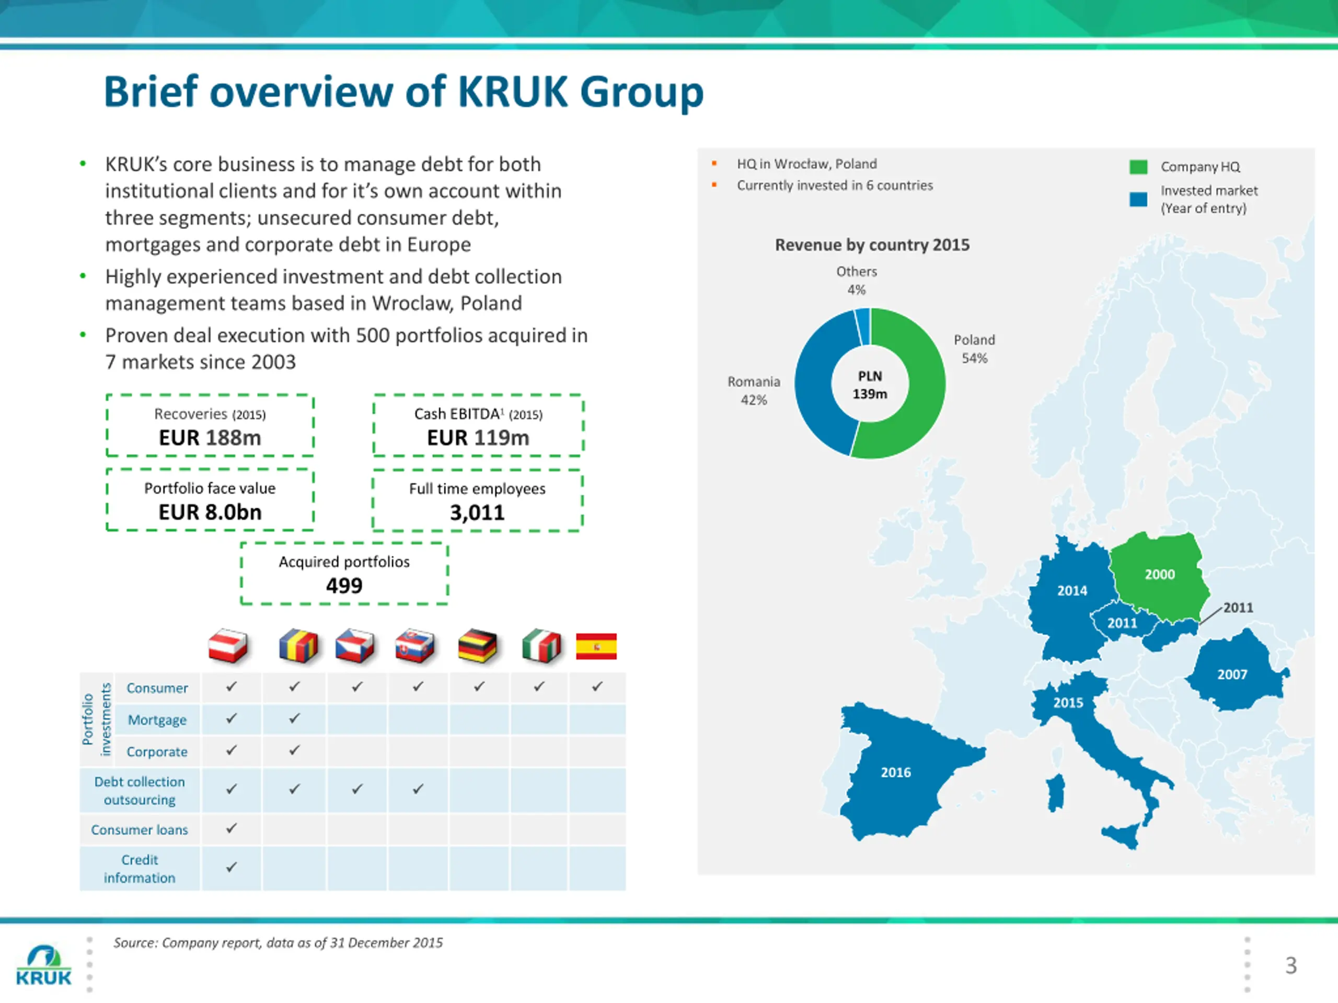1338x1003 pixels.
Task: Click Mortgage checkmark under Romania flag
Action: pos(295,719)
